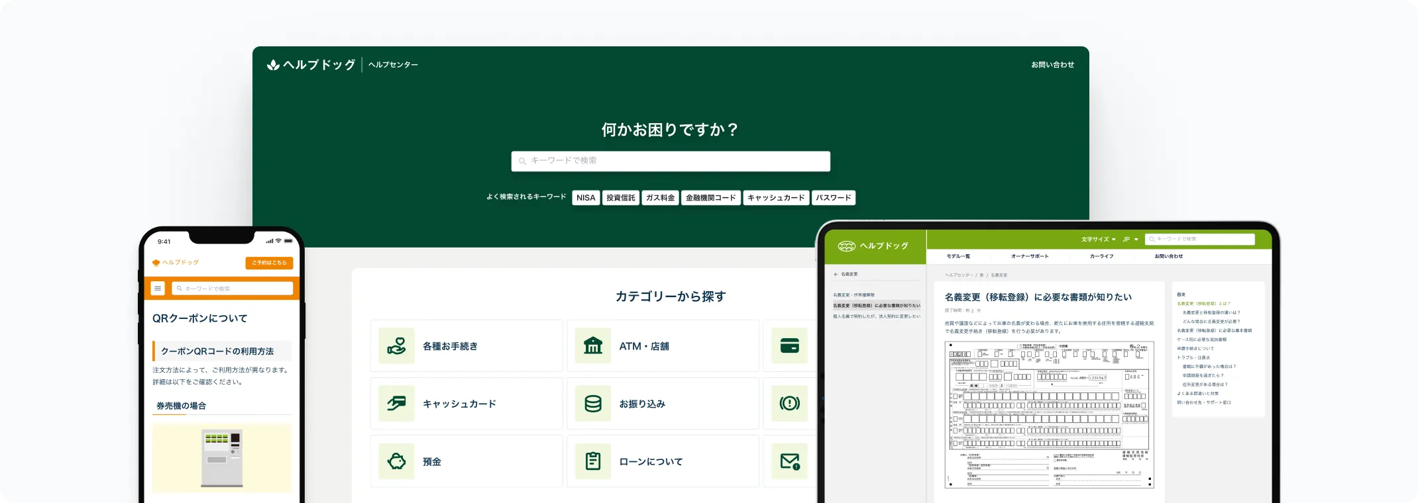Viewport: 1418px width, 503px height.
Task: Select the 投資信託 keyword tag
Action: [x=621, y=198]
